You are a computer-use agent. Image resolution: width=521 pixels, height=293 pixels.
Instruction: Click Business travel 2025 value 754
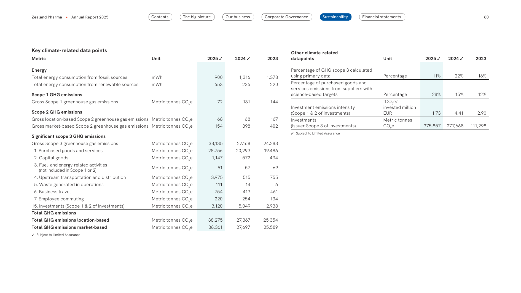click(x=219, y=192)
